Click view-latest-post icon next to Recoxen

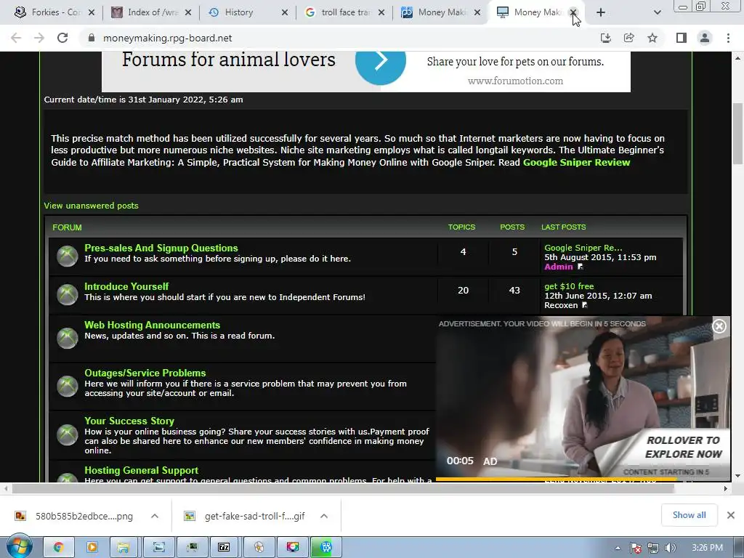(585, 305)
